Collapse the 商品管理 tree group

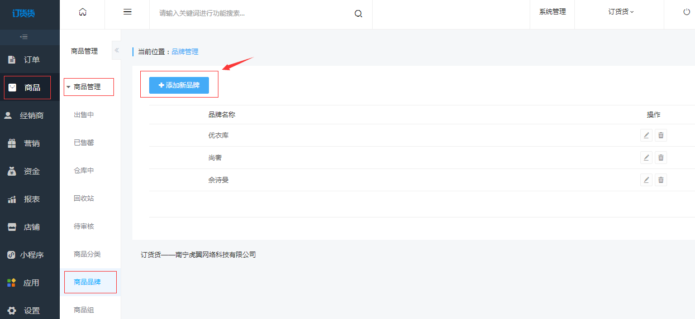(x=84, y=86)
